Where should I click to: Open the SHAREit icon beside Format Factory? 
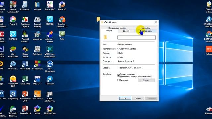click(x=50, y=20)
